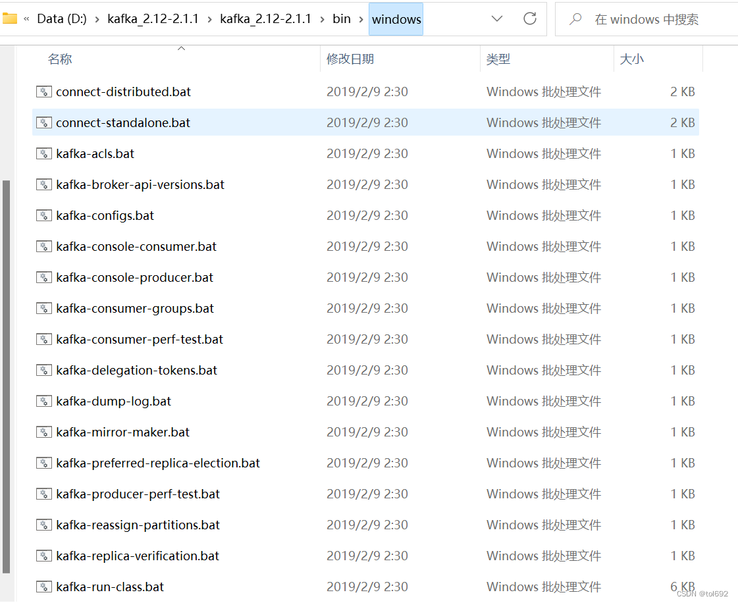Select the kafka-consumer-groups.bat file name
The image size is (738, 603).
135,308
